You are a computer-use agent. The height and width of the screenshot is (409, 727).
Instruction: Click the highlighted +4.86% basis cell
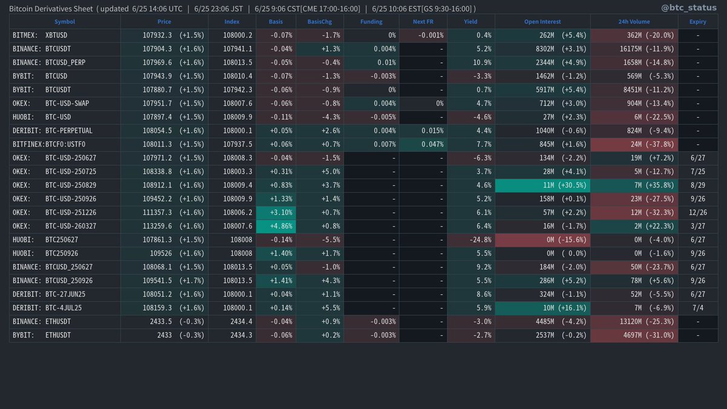(276, 226)
